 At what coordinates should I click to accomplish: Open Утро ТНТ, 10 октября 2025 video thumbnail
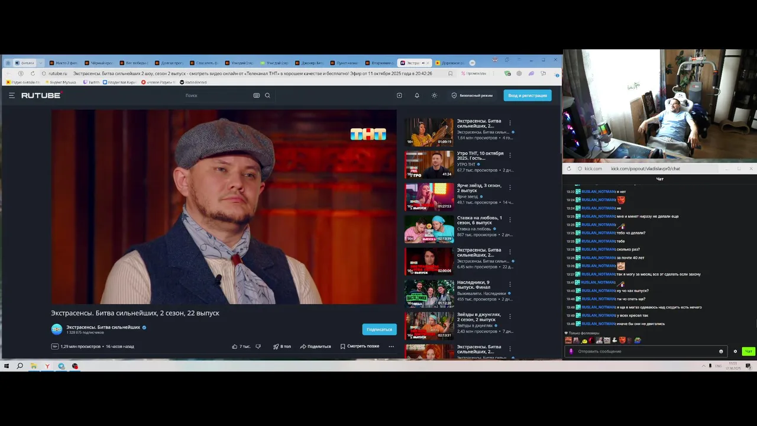click(429, 164)
